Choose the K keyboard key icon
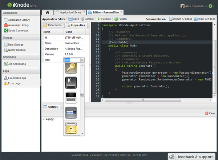Image resolution: width=218 pixels, height=160 pixels. coord(71,83)
